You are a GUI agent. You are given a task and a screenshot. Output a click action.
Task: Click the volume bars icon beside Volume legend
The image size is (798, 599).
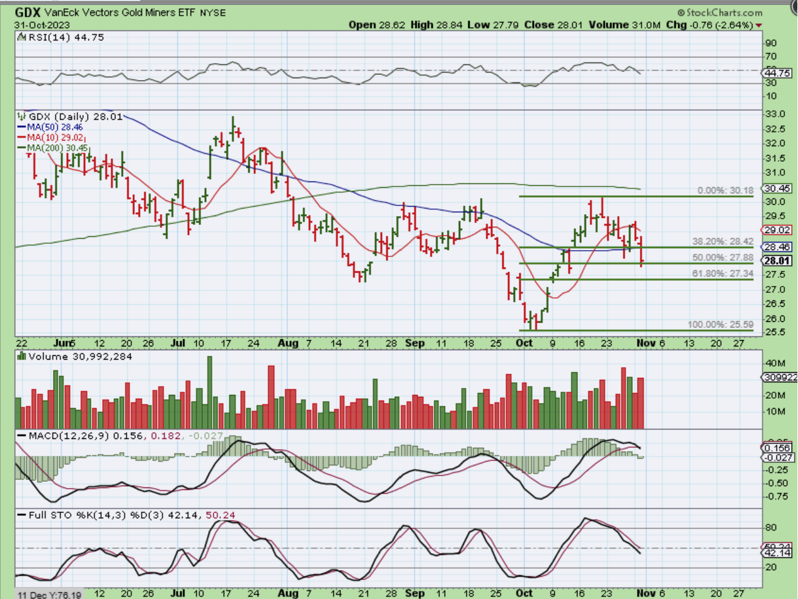[22, 357]
